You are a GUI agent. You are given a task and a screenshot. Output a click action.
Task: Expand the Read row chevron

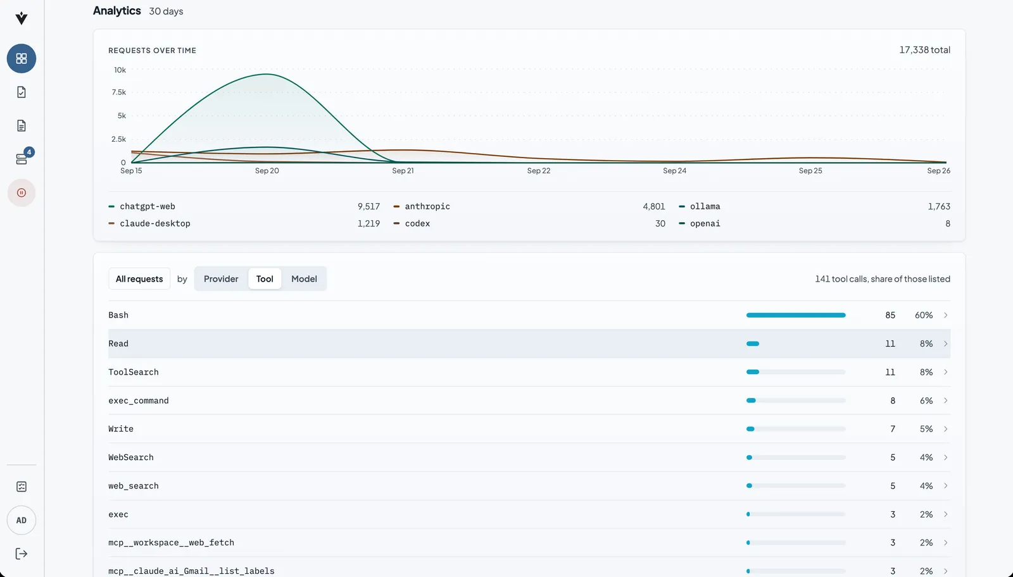946,344
